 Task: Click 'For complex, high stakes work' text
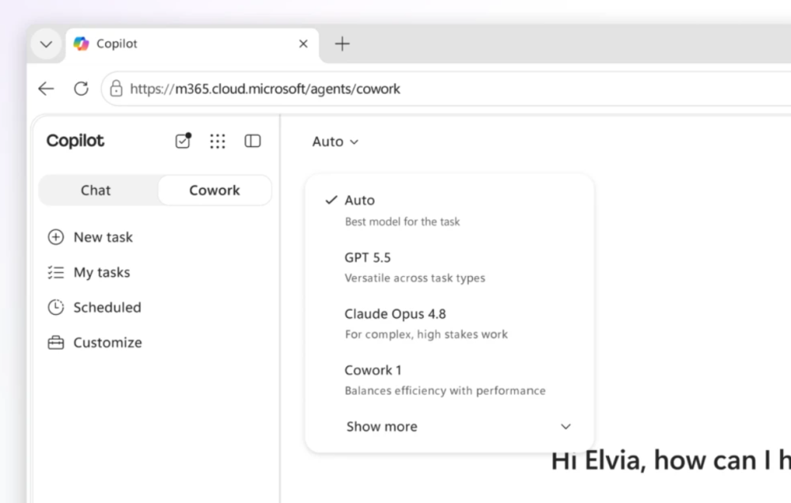tap(426, 335)
